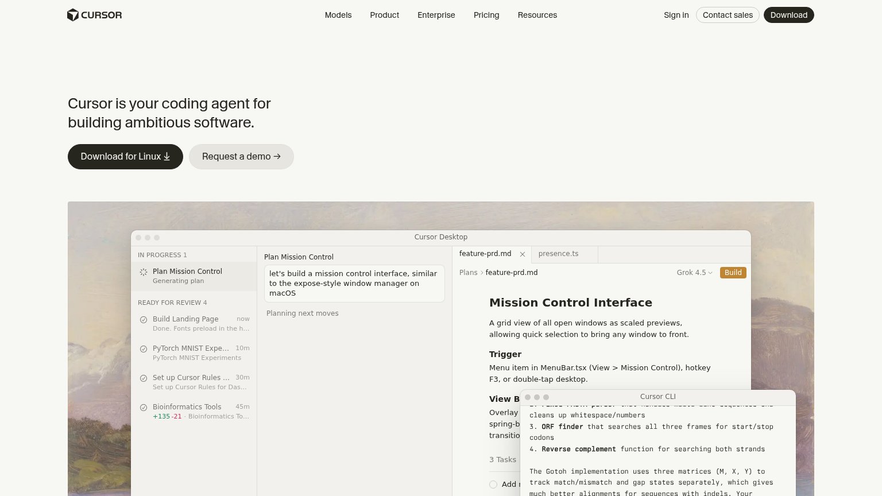Click the Plan Mission Control chat title

299,257
